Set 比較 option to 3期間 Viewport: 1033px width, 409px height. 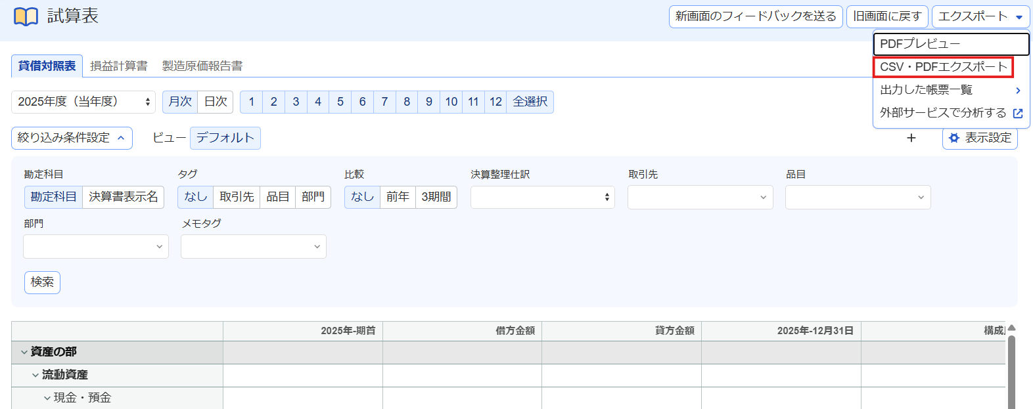point(436,197)
